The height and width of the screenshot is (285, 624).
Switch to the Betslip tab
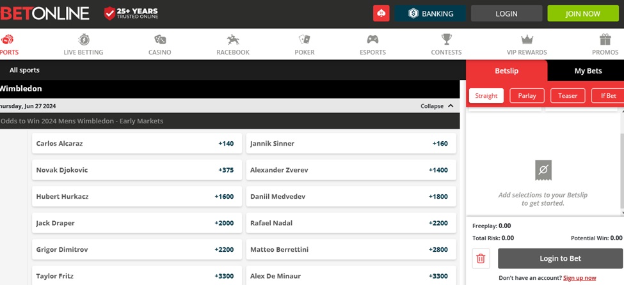click(x=506, y=71)
